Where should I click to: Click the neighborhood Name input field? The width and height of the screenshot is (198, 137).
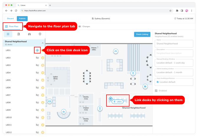174,44
